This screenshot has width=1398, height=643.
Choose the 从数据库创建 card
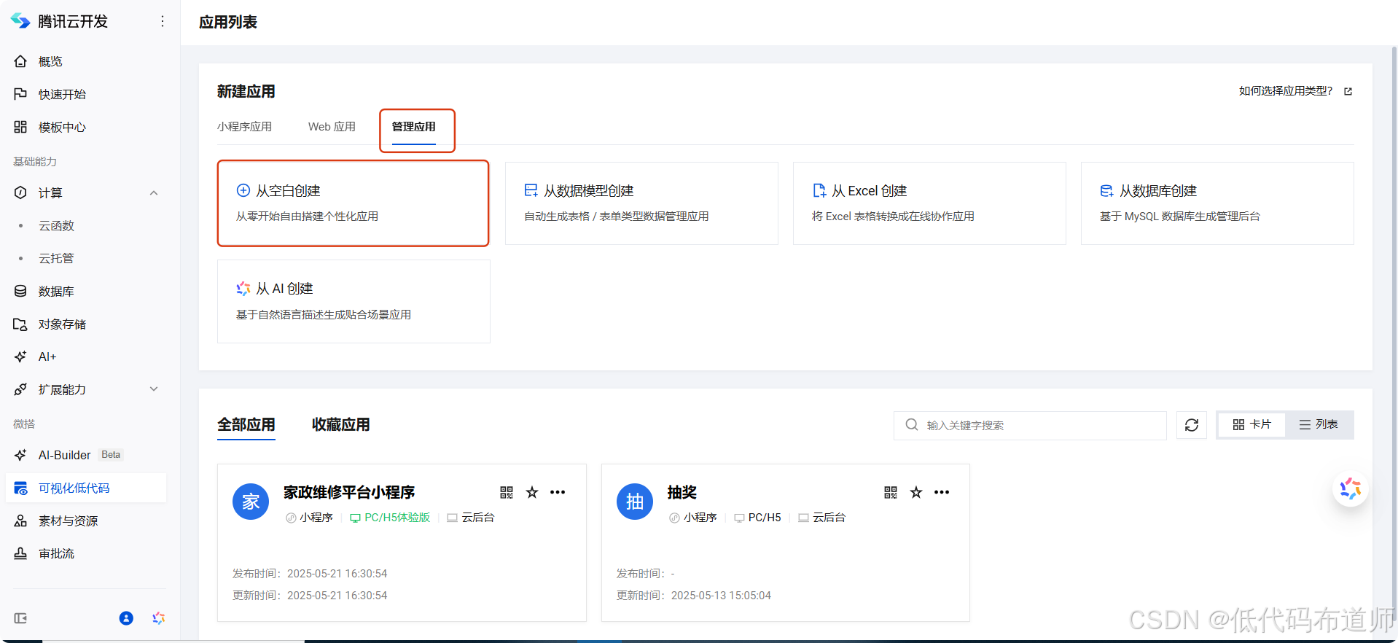tap(1217, 203)
